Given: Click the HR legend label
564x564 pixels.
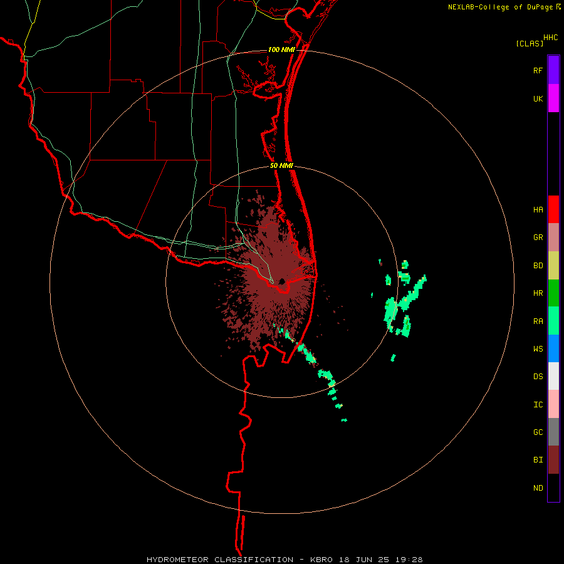Looking at the screenshot, I should pos(538,293).
